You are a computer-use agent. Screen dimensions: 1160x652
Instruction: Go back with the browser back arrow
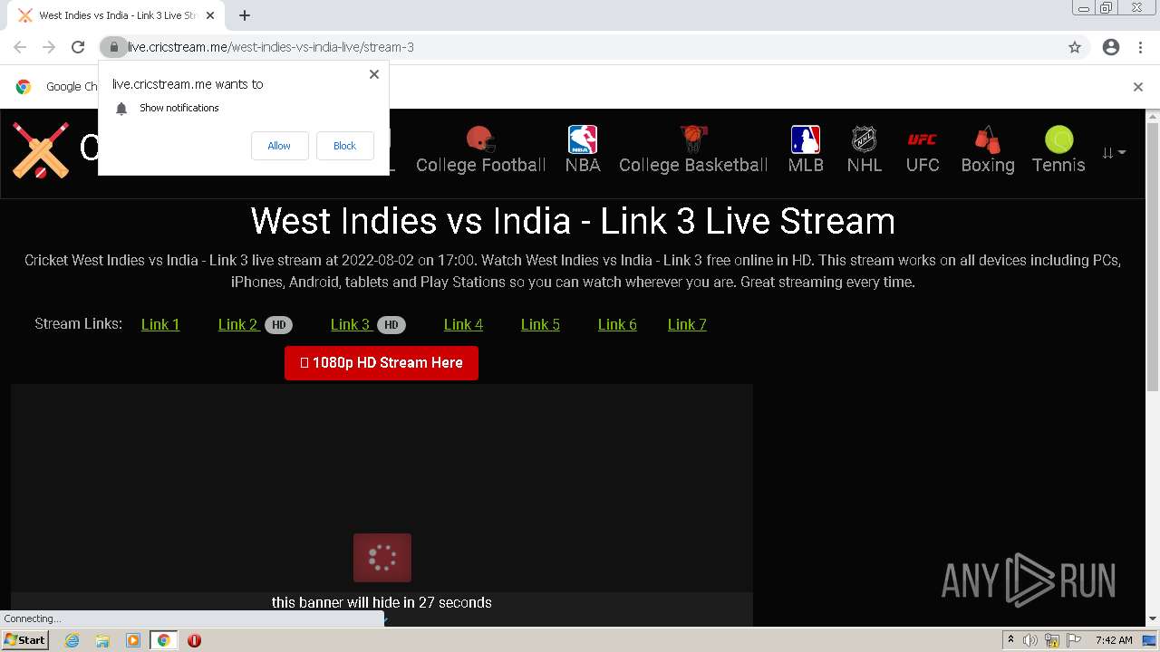(20, 47)
